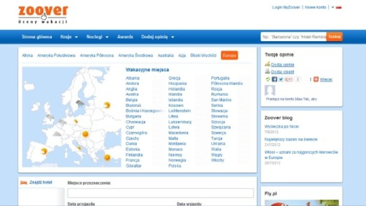Open the Grecja country link

coord(174,78)
